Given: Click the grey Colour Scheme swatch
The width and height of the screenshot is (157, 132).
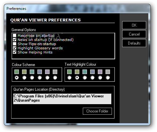Looking at the screenshot, I should click(x=55, y=72).
